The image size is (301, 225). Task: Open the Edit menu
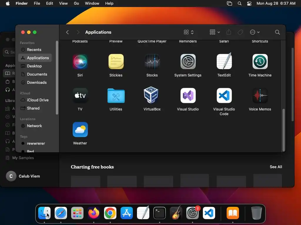pyautogui.click(x=49, y=4)
